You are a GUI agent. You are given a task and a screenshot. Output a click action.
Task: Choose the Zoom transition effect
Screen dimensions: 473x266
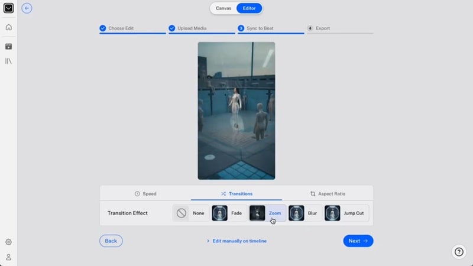(268, 213)
